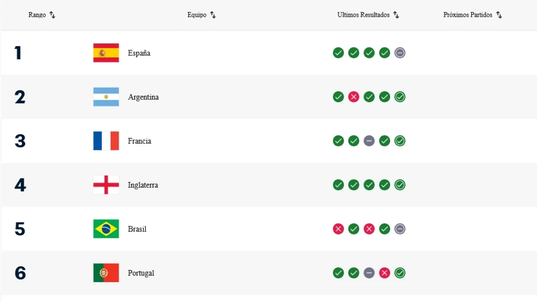
Task: Click the Spain flag icon
Action: [106, 53]
